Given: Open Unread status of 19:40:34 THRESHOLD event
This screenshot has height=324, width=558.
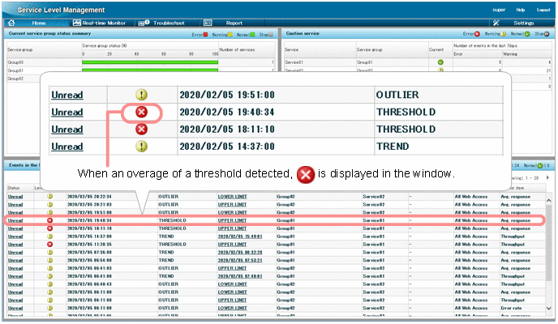Looking at the screenshot, I should (15, 220).
